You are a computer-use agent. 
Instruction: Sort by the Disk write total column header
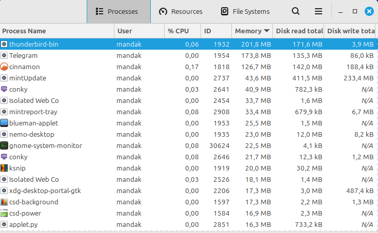[351, 31]
